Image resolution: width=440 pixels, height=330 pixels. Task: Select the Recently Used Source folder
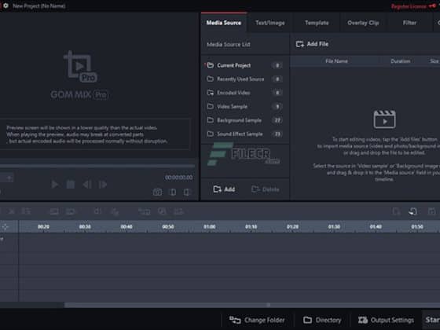coord(244,79)
